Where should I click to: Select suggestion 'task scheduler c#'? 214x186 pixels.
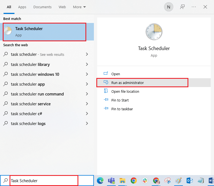(47, 114)
